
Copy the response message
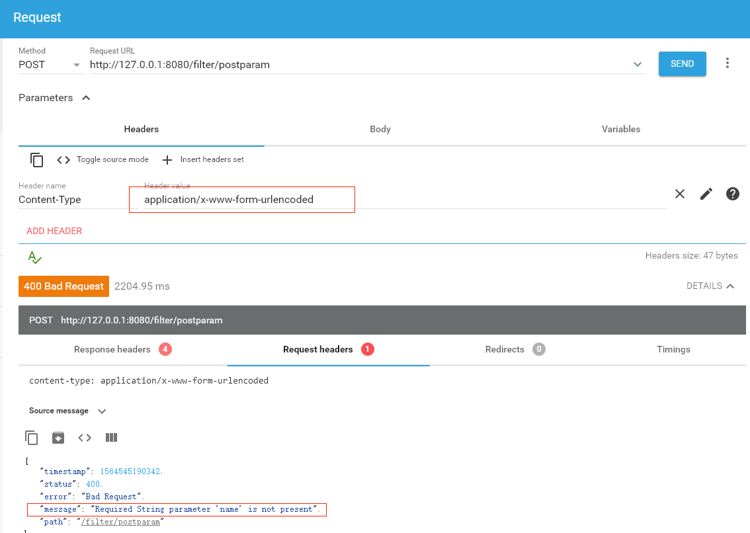pyautogui.click(x=32, y=437)
